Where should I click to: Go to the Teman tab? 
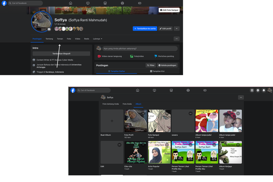click(x=60, y=39)
